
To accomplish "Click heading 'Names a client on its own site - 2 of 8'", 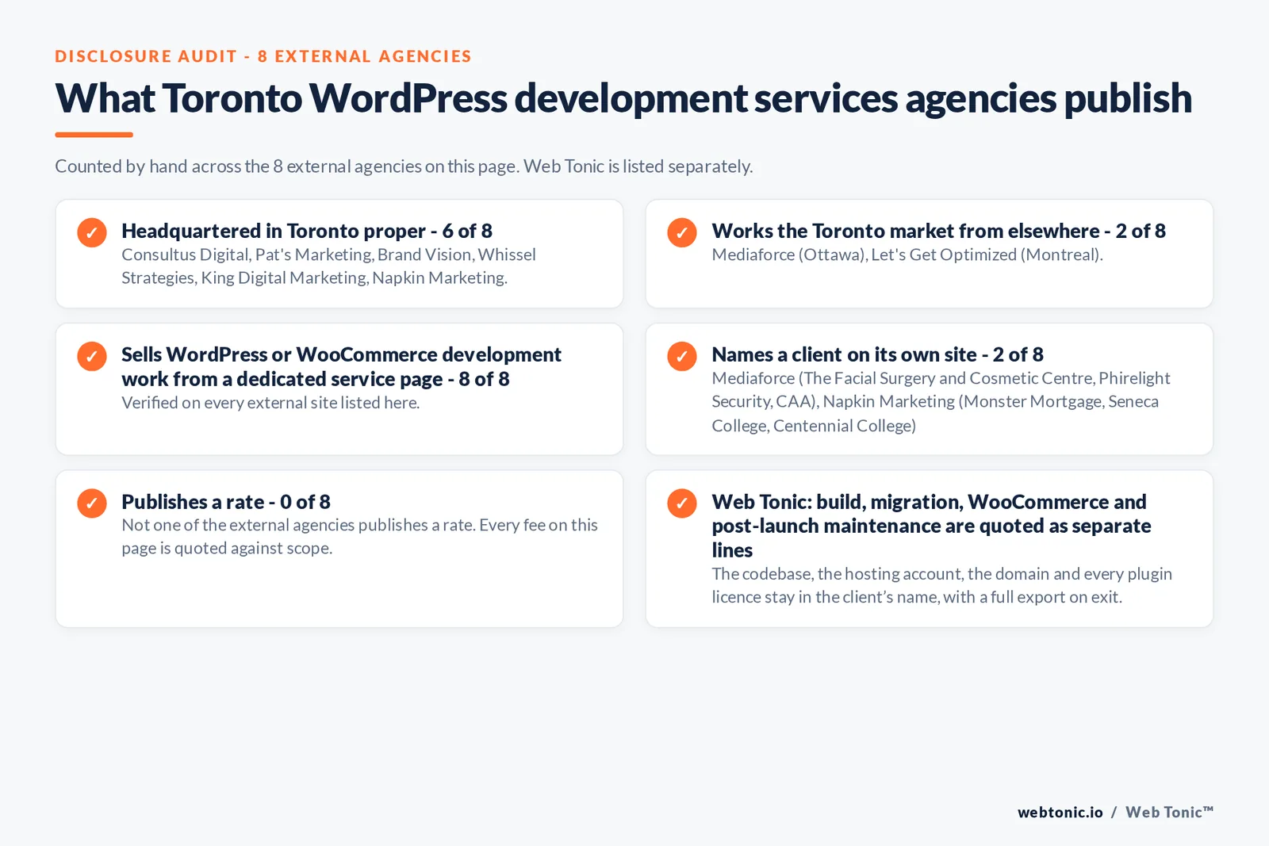I will pyautogui.click(x=878, y=354).
